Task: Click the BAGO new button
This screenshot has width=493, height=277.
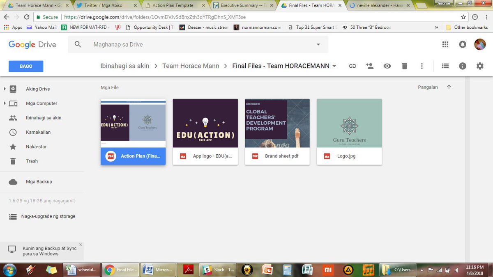Action: pos(26,66)
